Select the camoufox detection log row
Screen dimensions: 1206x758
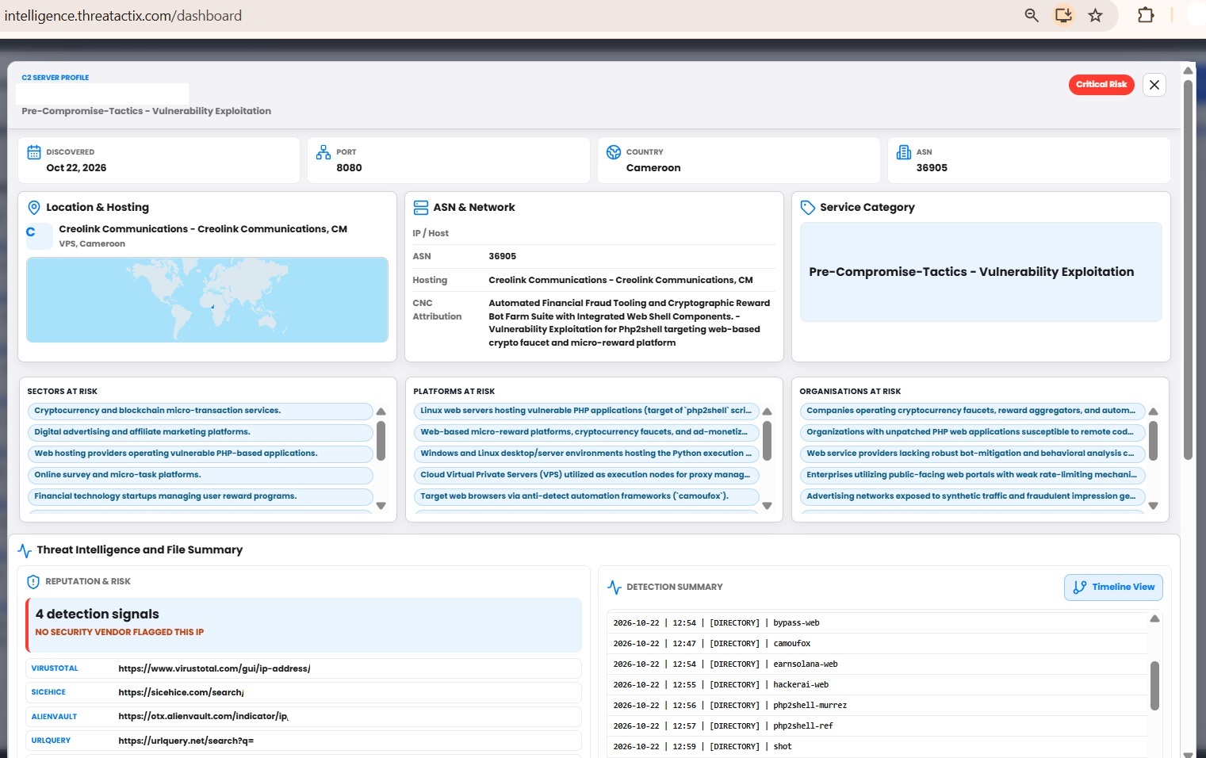[877, 644]
